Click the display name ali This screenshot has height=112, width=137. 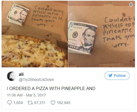pos(21,74)
